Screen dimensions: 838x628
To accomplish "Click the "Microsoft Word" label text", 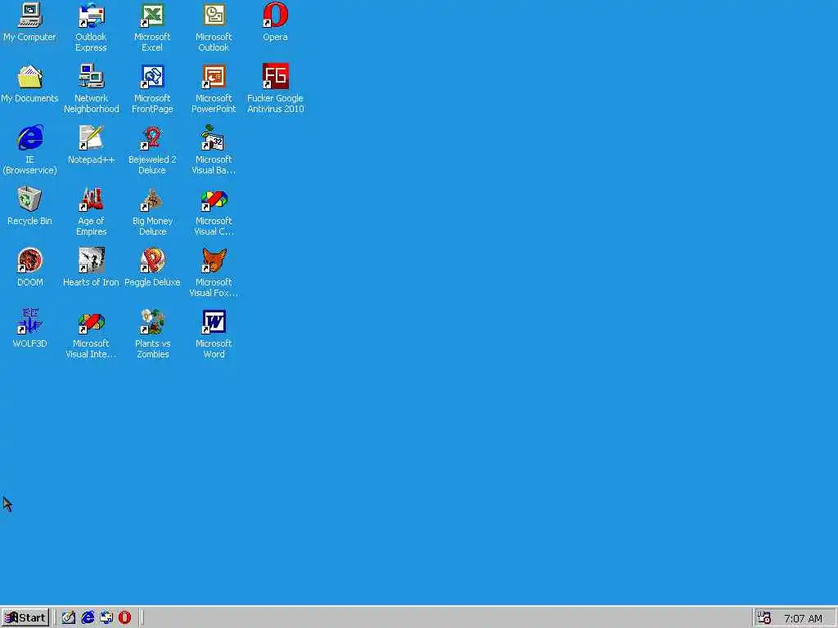I will pyautogui.click(x=214, y=348).
